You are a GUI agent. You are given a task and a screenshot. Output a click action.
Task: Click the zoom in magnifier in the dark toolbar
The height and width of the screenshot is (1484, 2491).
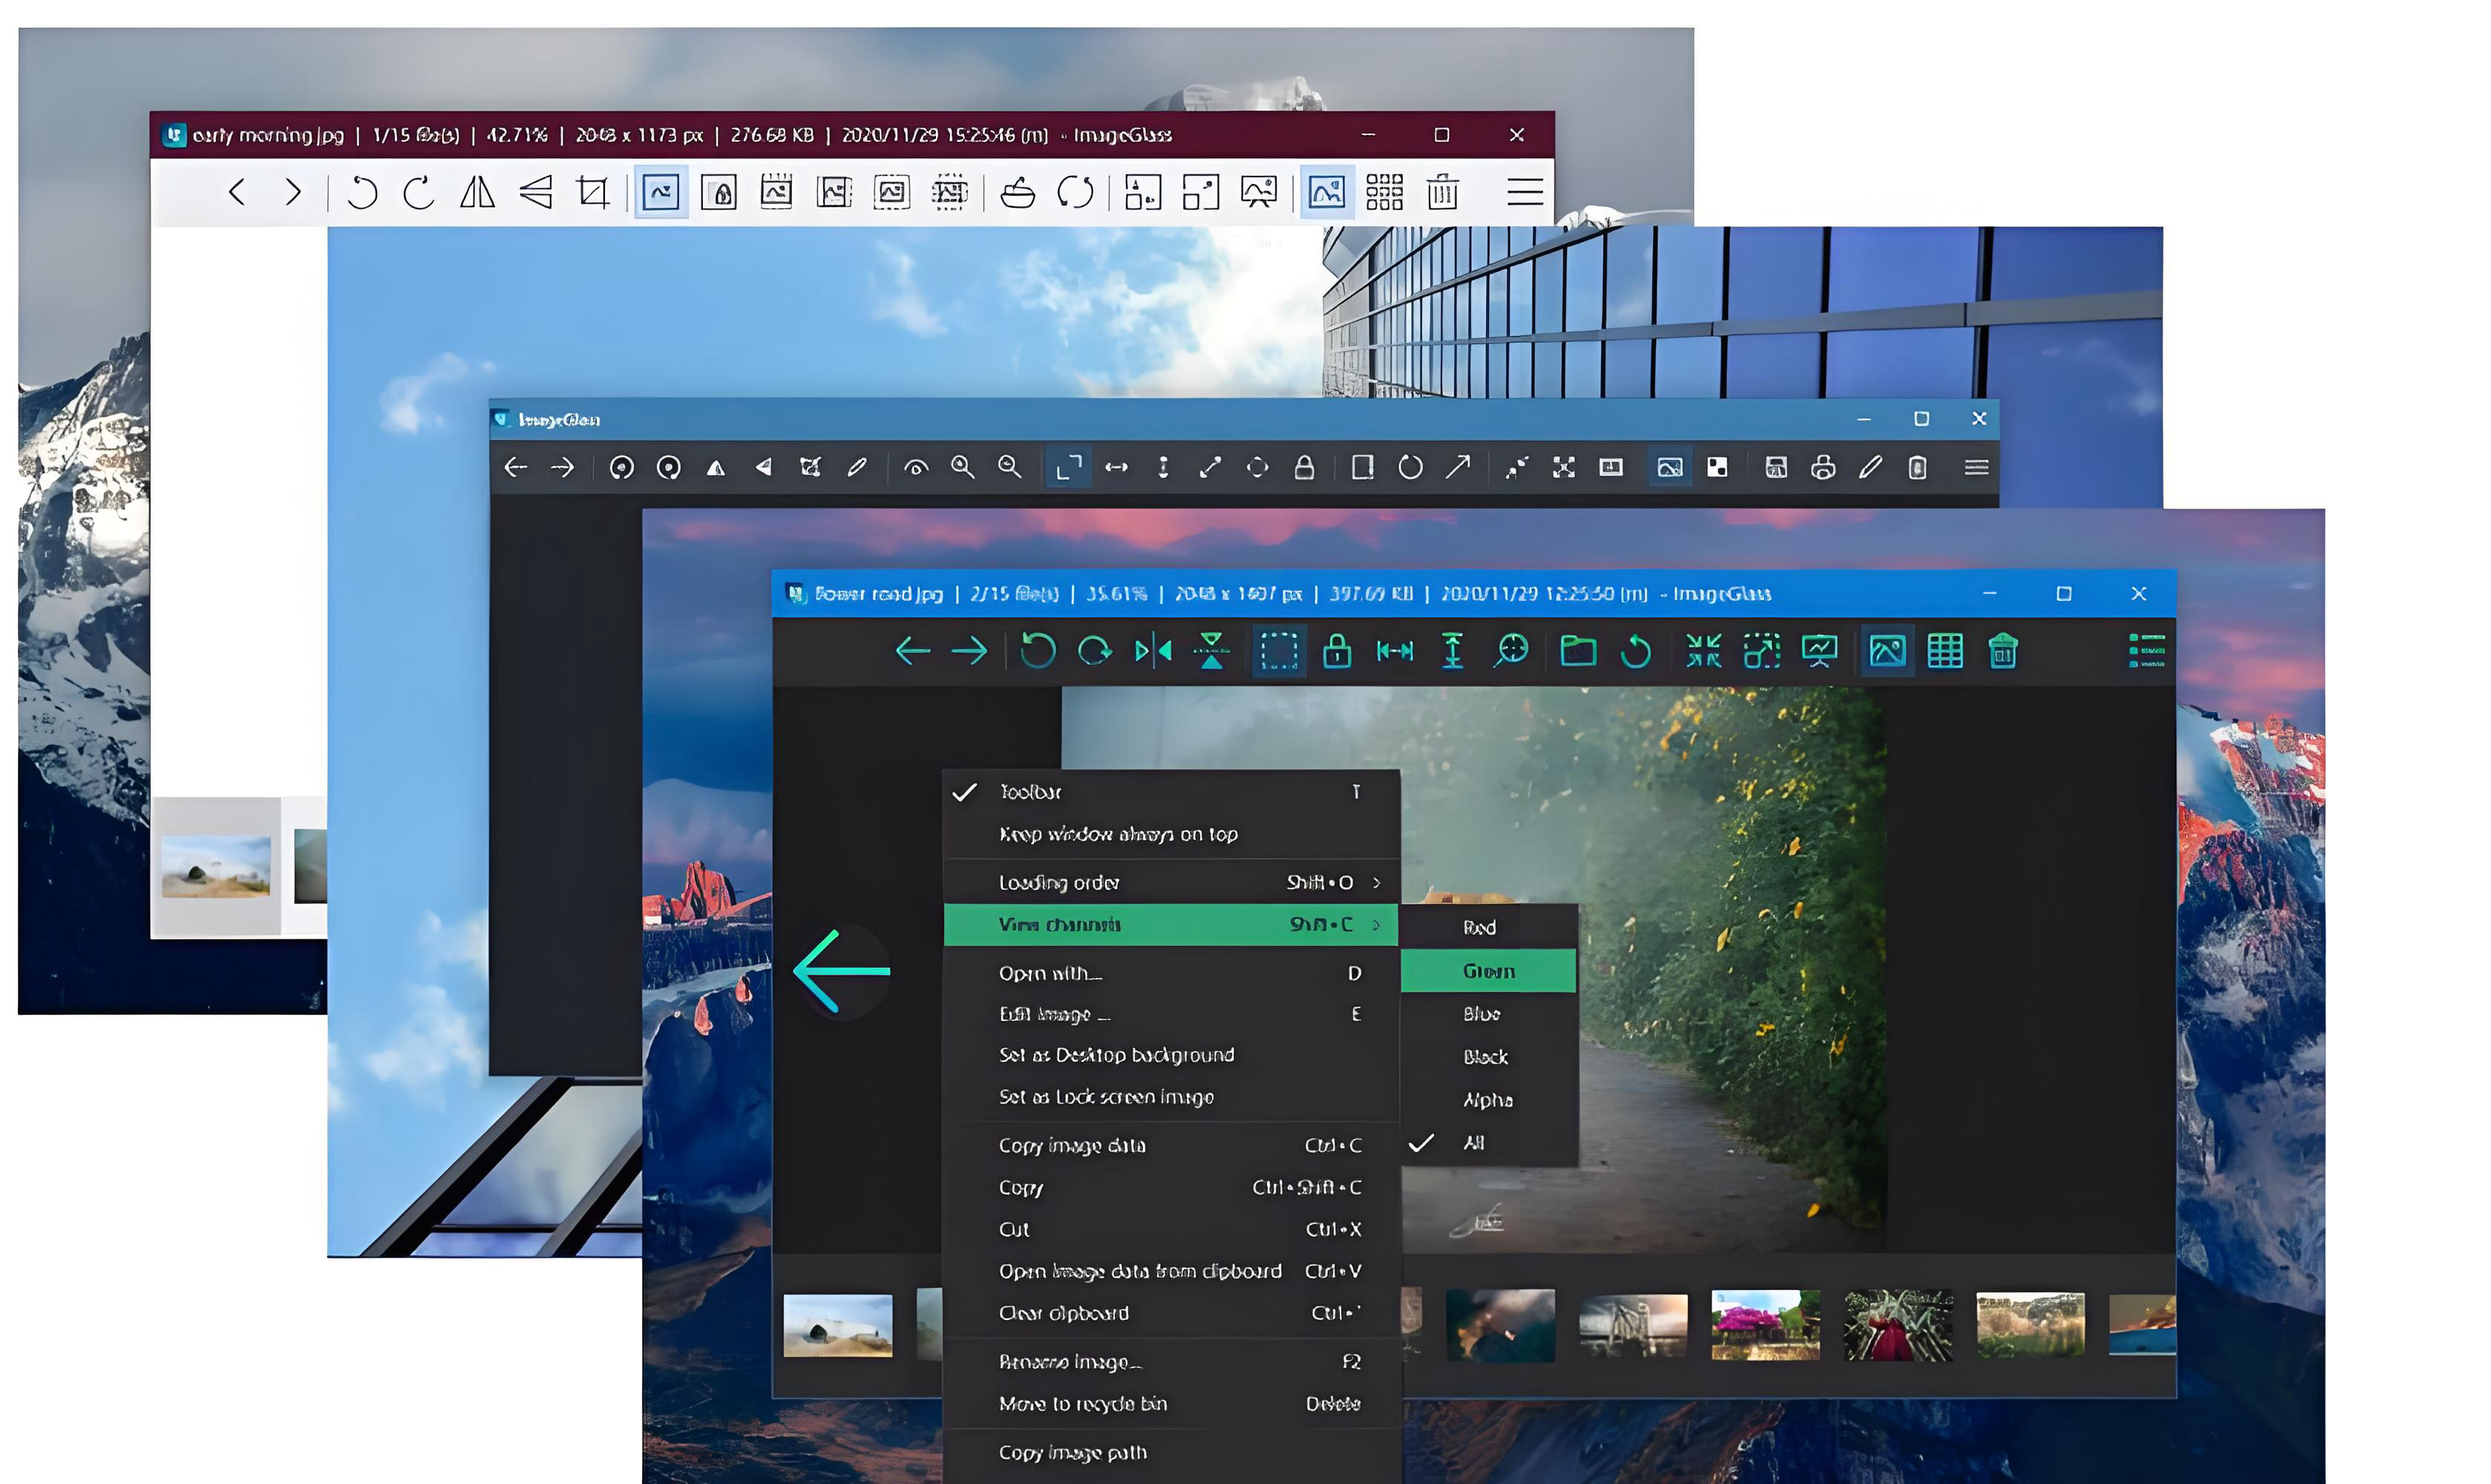(963, 468)
